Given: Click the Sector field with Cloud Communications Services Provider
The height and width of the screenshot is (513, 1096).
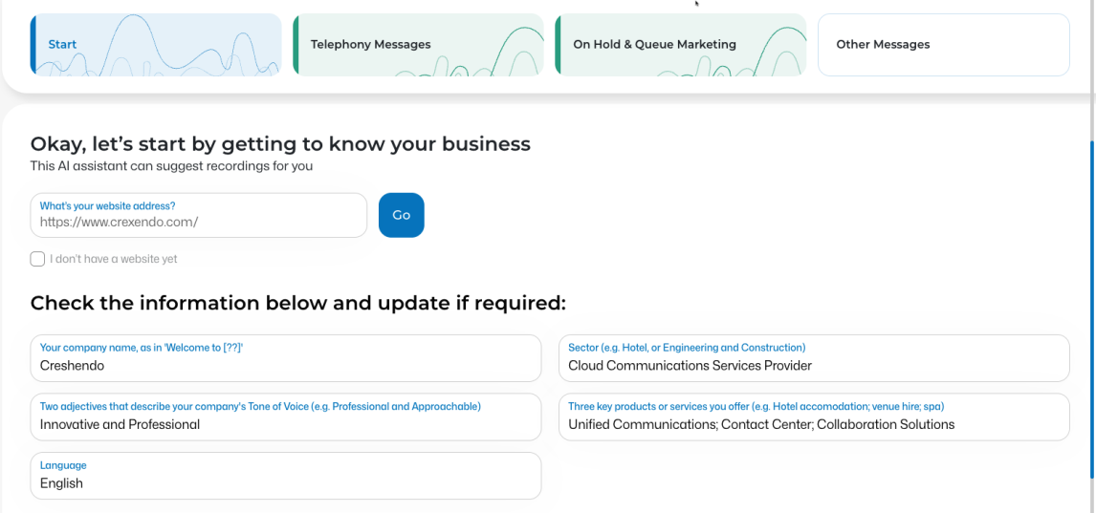Looking at the screenshot, I should click(814, 358).
